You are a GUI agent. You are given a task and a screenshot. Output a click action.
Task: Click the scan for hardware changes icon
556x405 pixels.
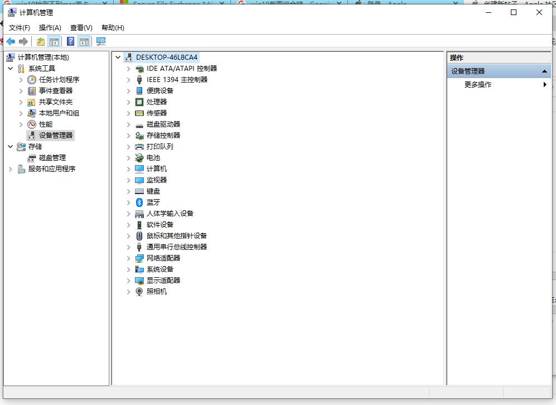click(100, 41)
